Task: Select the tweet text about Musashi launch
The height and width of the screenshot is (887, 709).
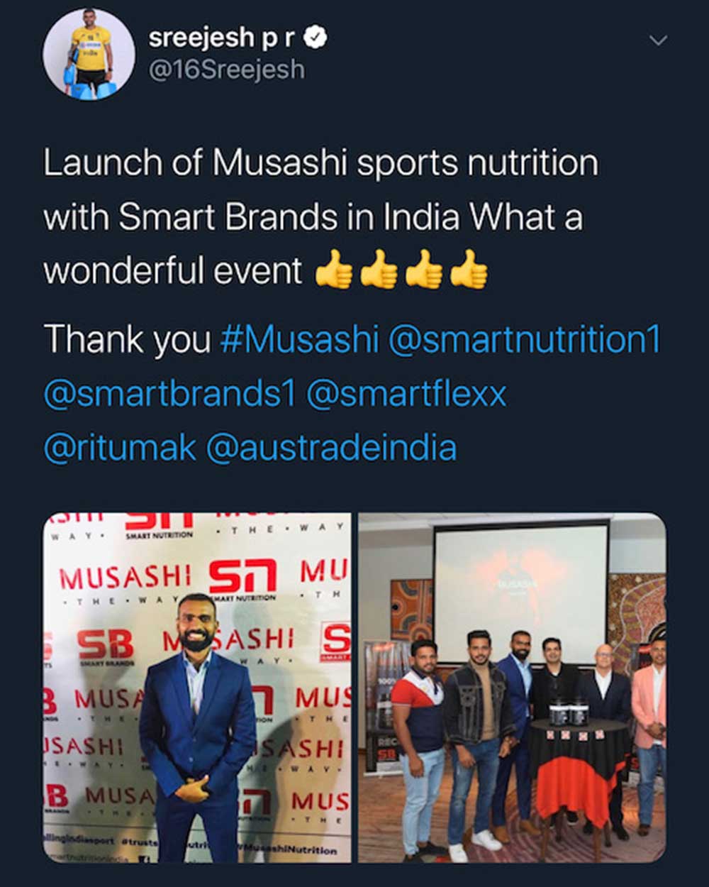Action: pos(321,216)
